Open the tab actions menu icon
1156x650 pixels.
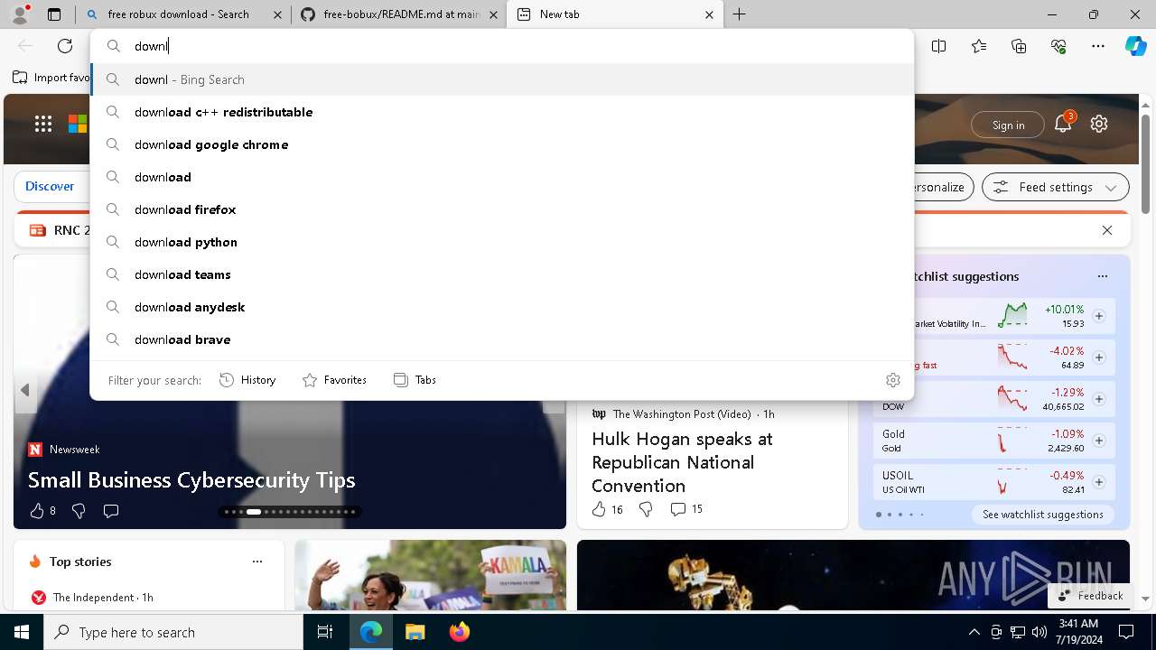54,14
